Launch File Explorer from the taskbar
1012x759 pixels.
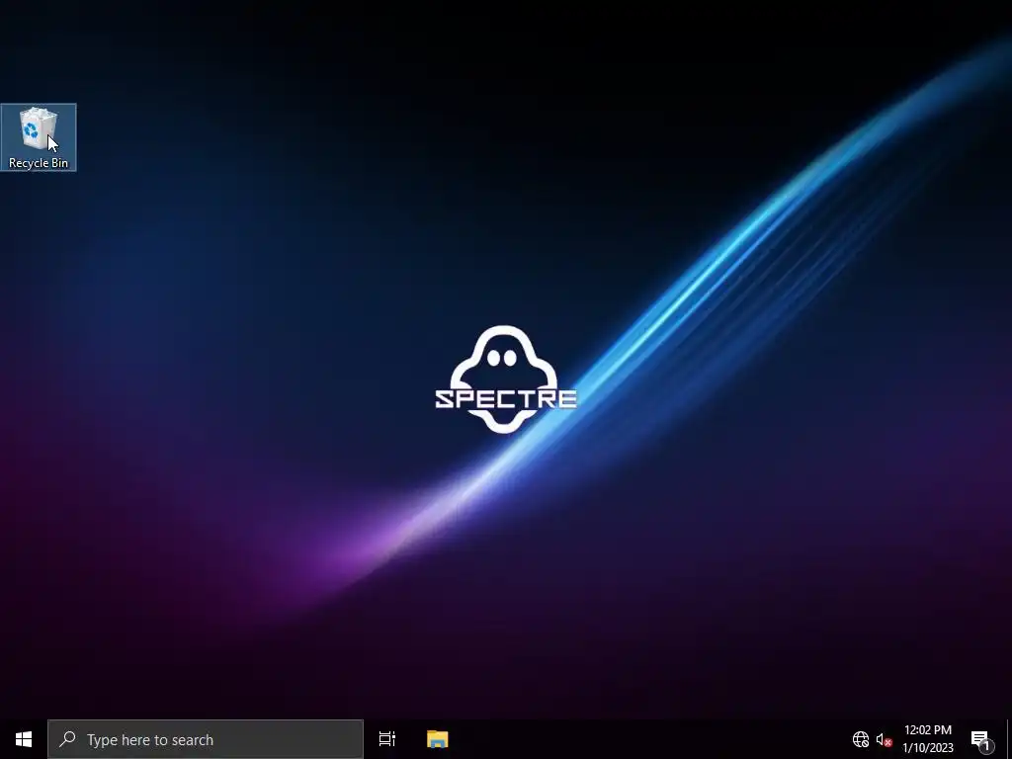coord(438,739)
